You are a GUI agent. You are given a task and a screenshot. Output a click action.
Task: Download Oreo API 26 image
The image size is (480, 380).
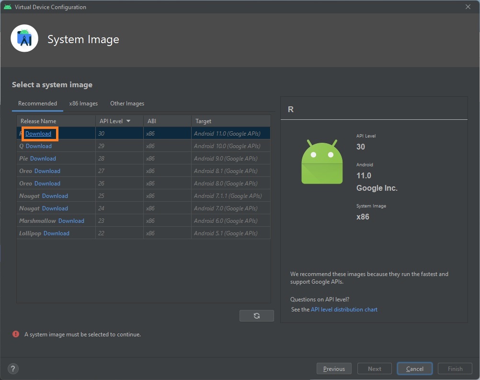pos(47,184)
